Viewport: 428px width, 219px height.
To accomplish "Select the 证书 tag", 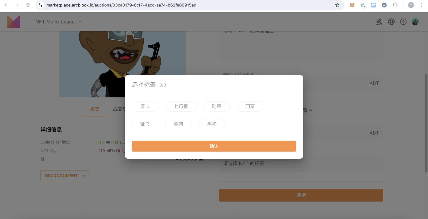I will (x=145, y=124).
